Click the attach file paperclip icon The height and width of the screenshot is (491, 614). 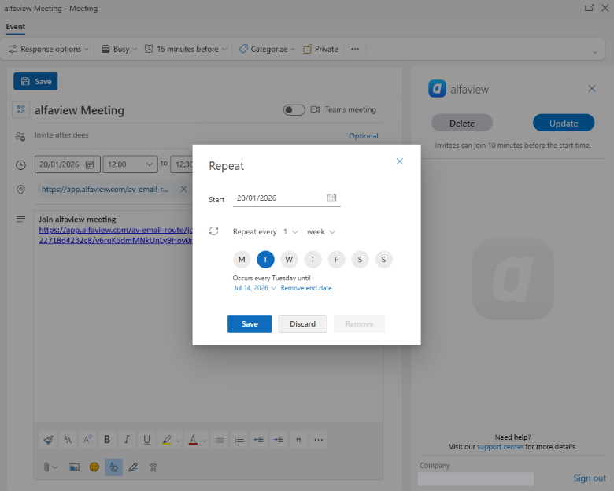coord(46,467)
